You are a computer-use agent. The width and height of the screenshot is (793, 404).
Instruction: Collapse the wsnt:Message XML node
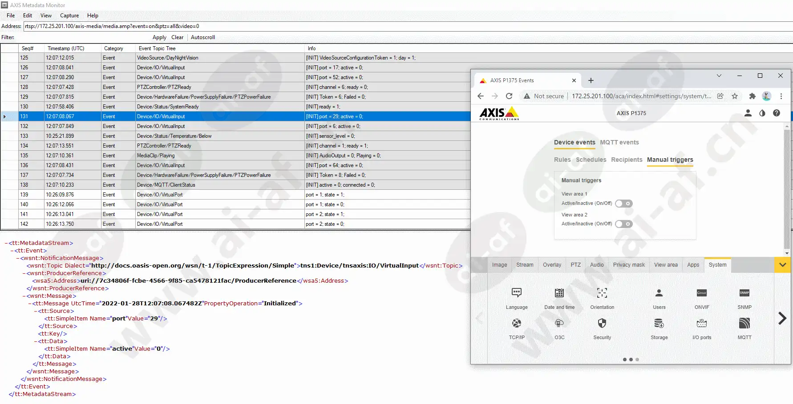[24, 296]
